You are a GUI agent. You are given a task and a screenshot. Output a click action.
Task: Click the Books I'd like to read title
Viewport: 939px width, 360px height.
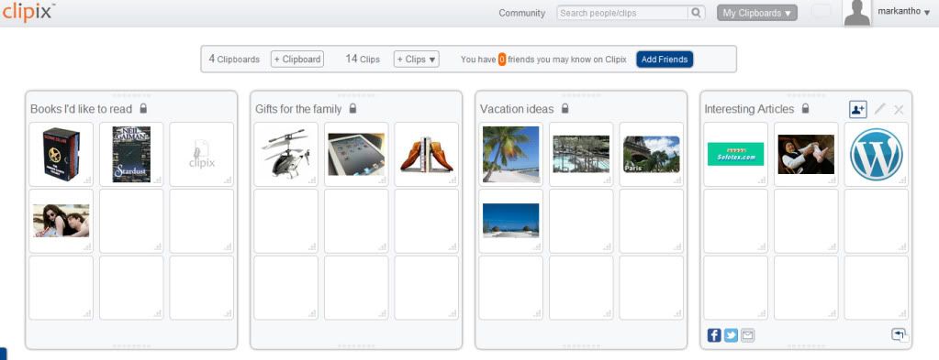click(x=82, y=109)
